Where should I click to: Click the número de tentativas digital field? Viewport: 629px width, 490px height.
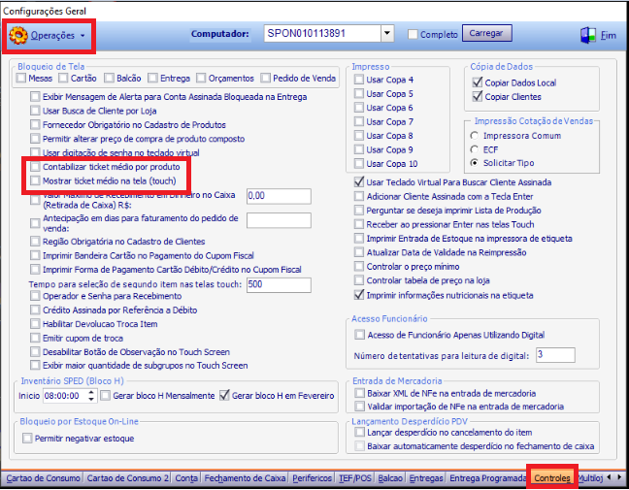(x=555, y=355)
